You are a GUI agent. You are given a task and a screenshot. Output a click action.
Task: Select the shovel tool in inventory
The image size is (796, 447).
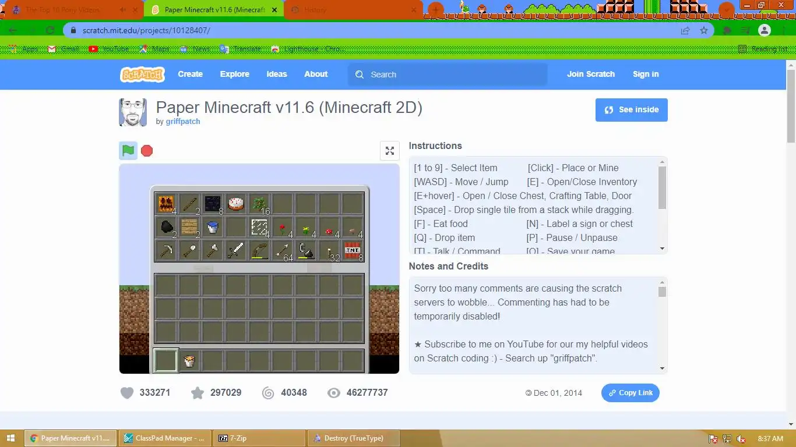(x=189, y=251)
